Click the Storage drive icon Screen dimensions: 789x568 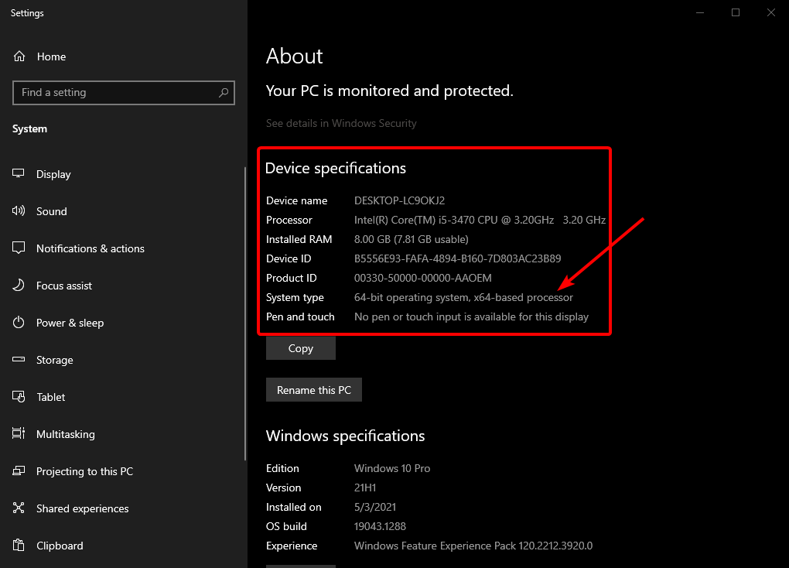coord(19,360)
